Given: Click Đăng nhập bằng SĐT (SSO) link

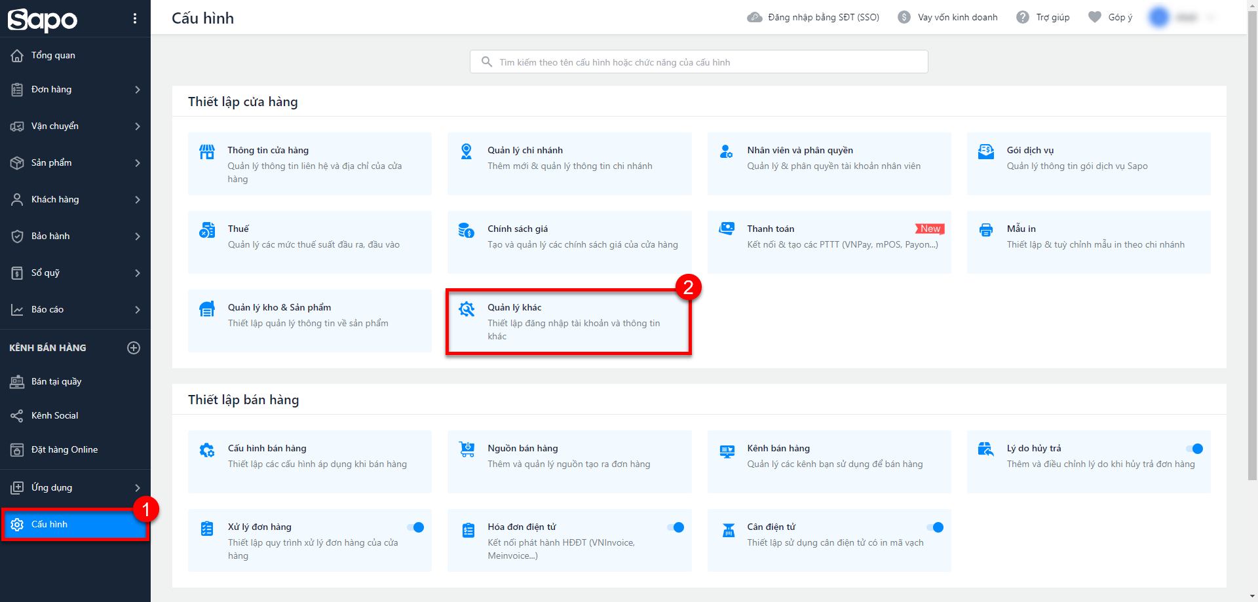Looking at the screenshot, I should (813, 17).
